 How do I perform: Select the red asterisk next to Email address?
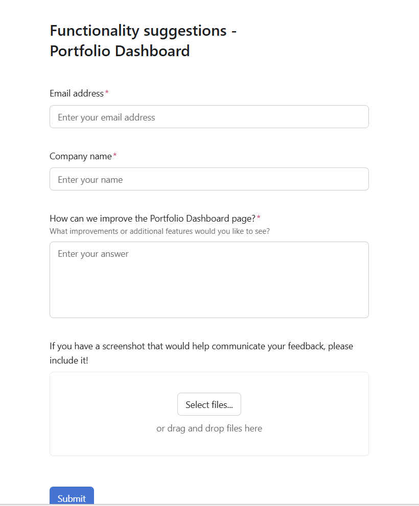click(107, 92)
